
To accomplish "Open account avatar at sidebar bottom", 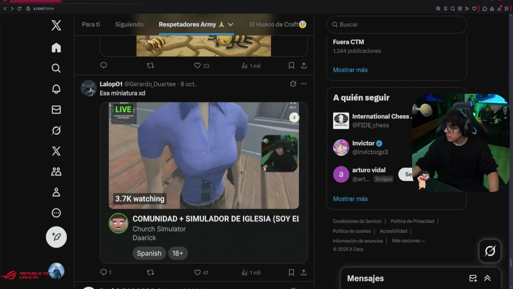I will pyautogui.click(x=56, y=271).
